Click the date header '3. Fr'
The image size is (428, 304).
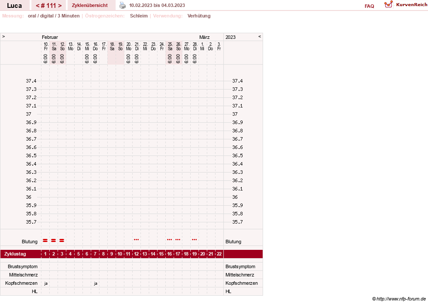[219, 46]
